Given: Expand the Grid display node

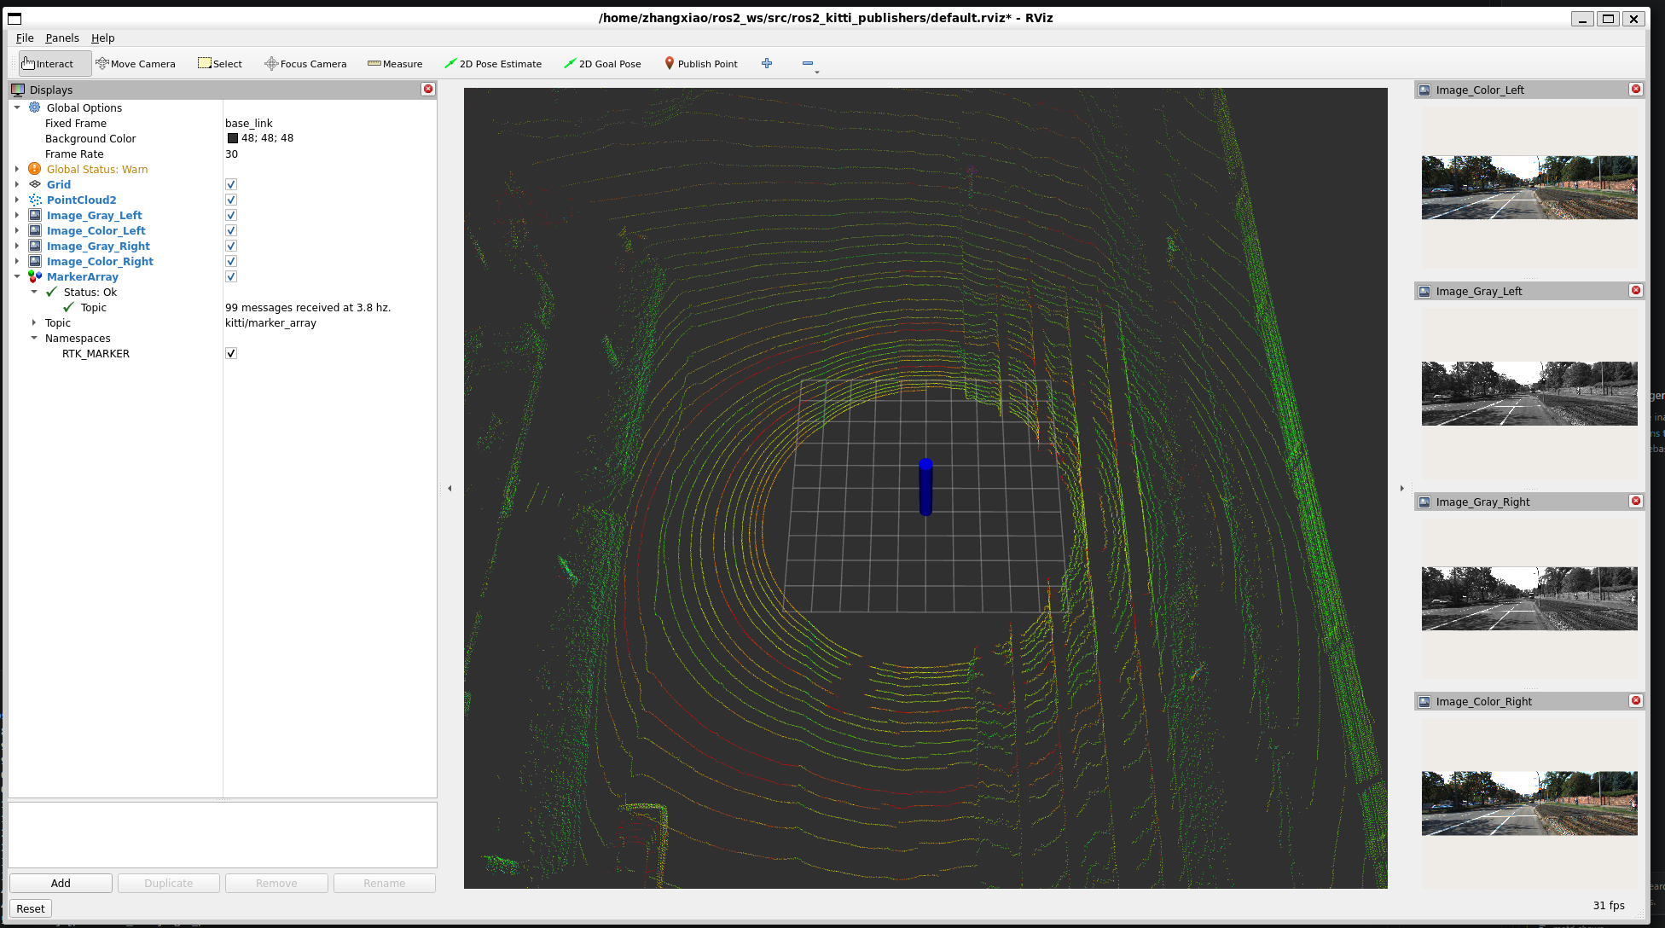Looking at the screenshot, I should click(x=17, y=184).
